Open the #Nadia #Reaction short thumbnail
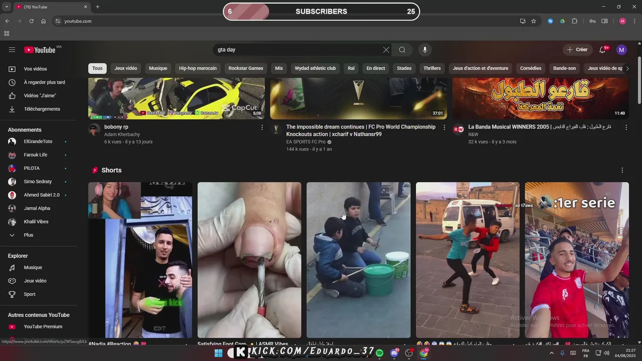The height and width of the screenshot is (361, 642). (x=140, y=260)
